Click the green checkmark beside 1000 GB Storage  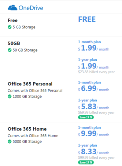(x=9, y=96)
